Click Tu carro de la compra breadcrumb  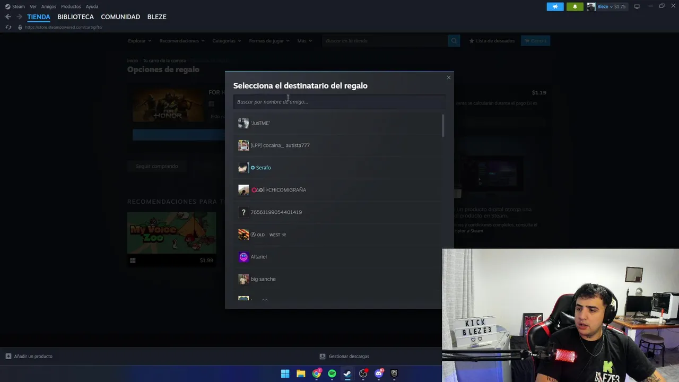(164, 61)
